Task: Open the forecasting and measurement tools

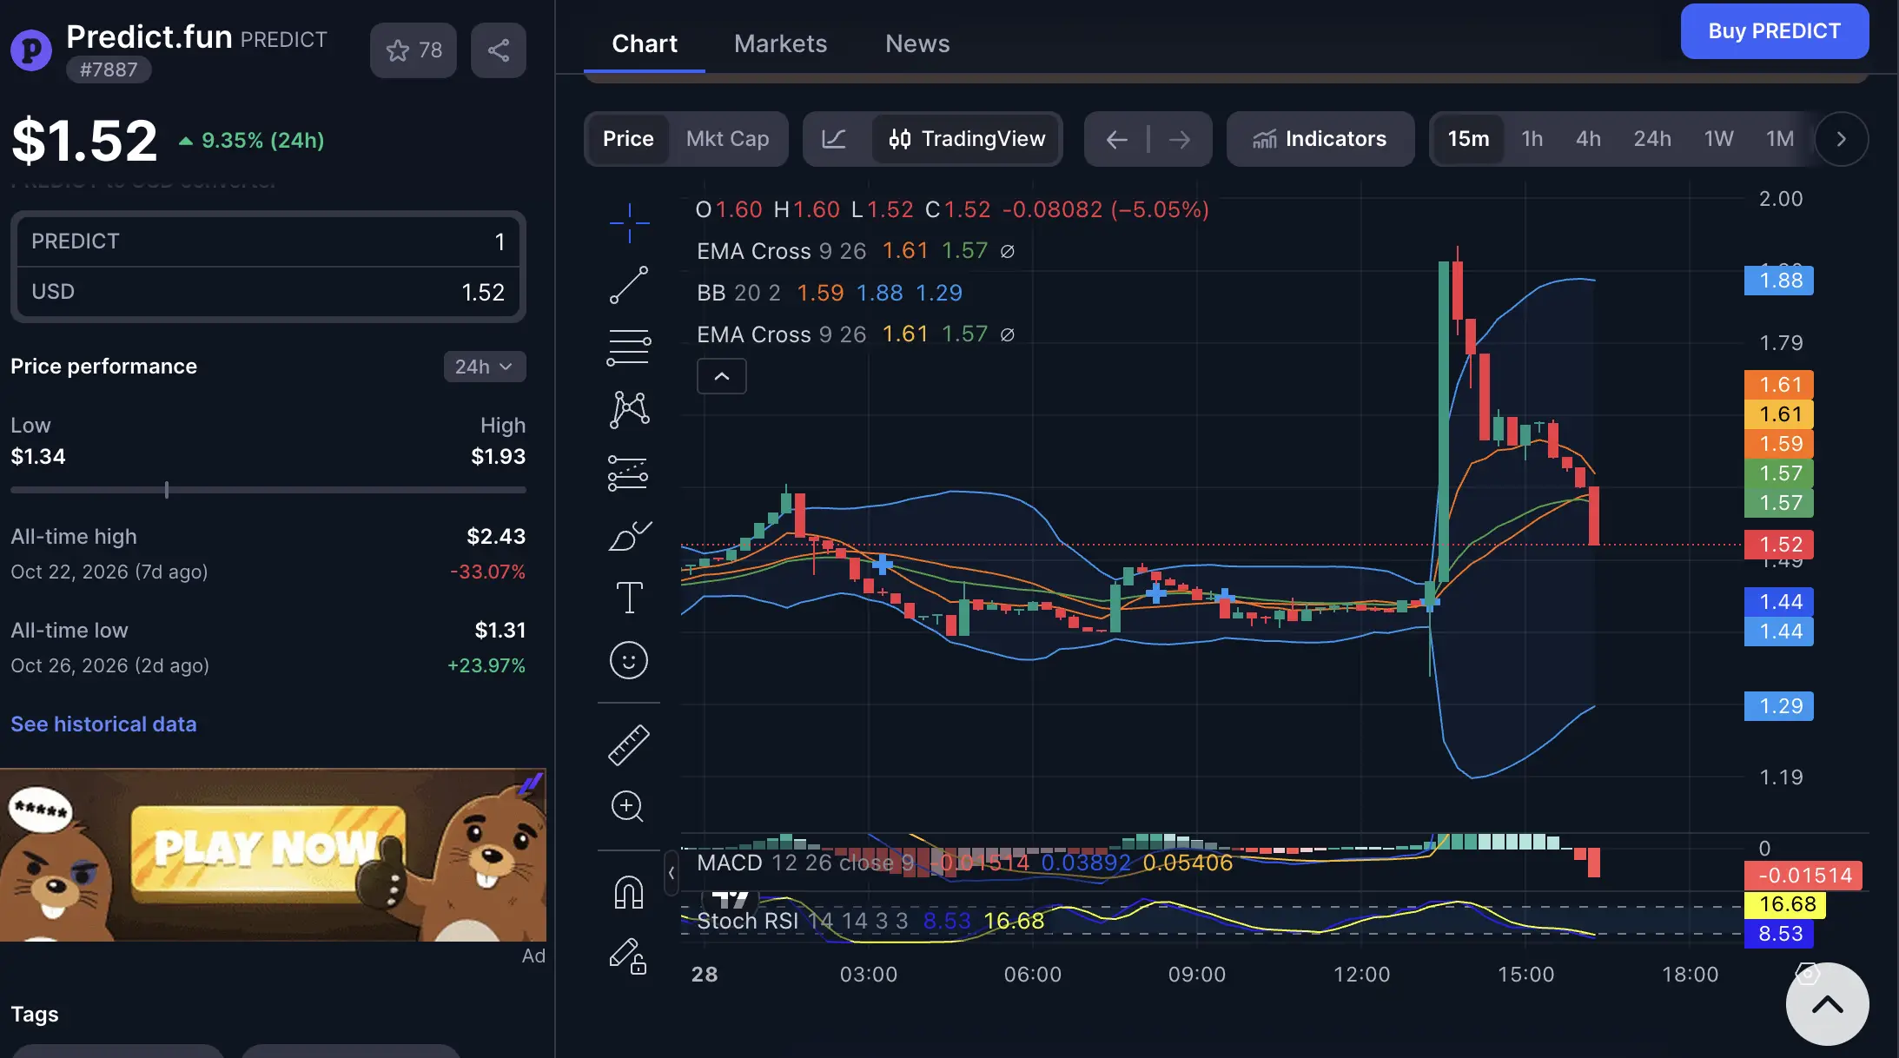Action: [x=629, y=473]
